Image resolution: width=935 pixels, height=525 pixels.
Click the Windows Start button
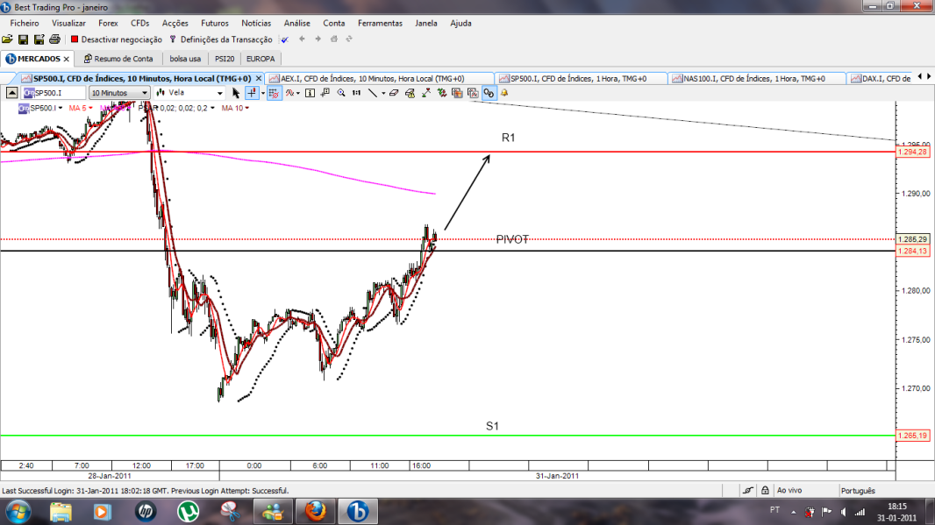click(x=18, y=512)
